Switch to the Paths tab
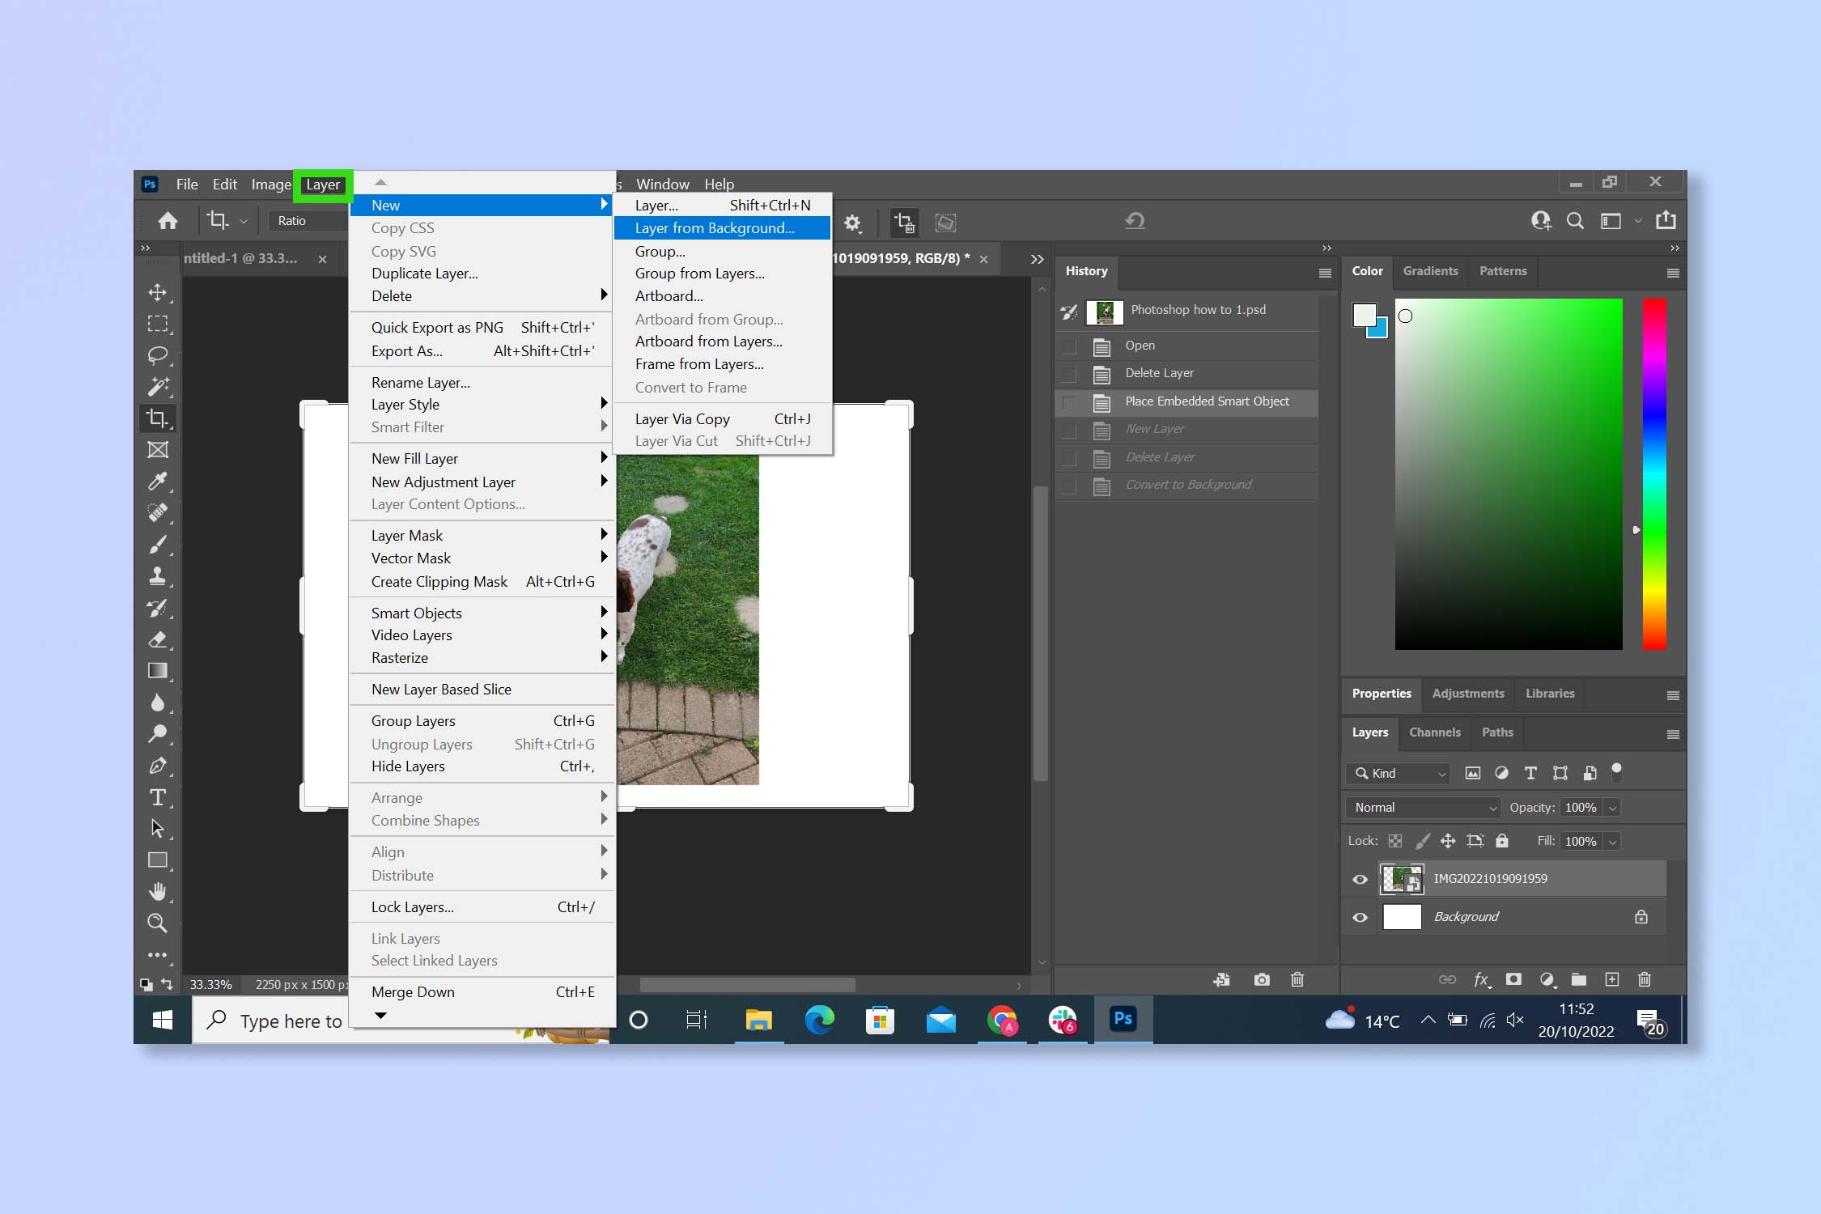The height and width of the screenshot is (1214, 1821). point(1495,732)
